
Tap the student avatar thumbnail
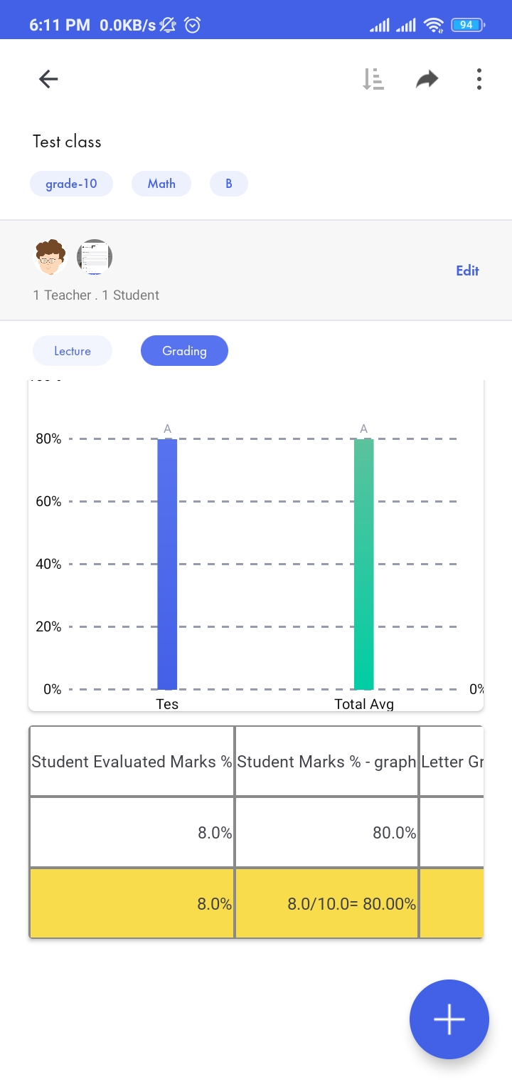coord(95,257)
